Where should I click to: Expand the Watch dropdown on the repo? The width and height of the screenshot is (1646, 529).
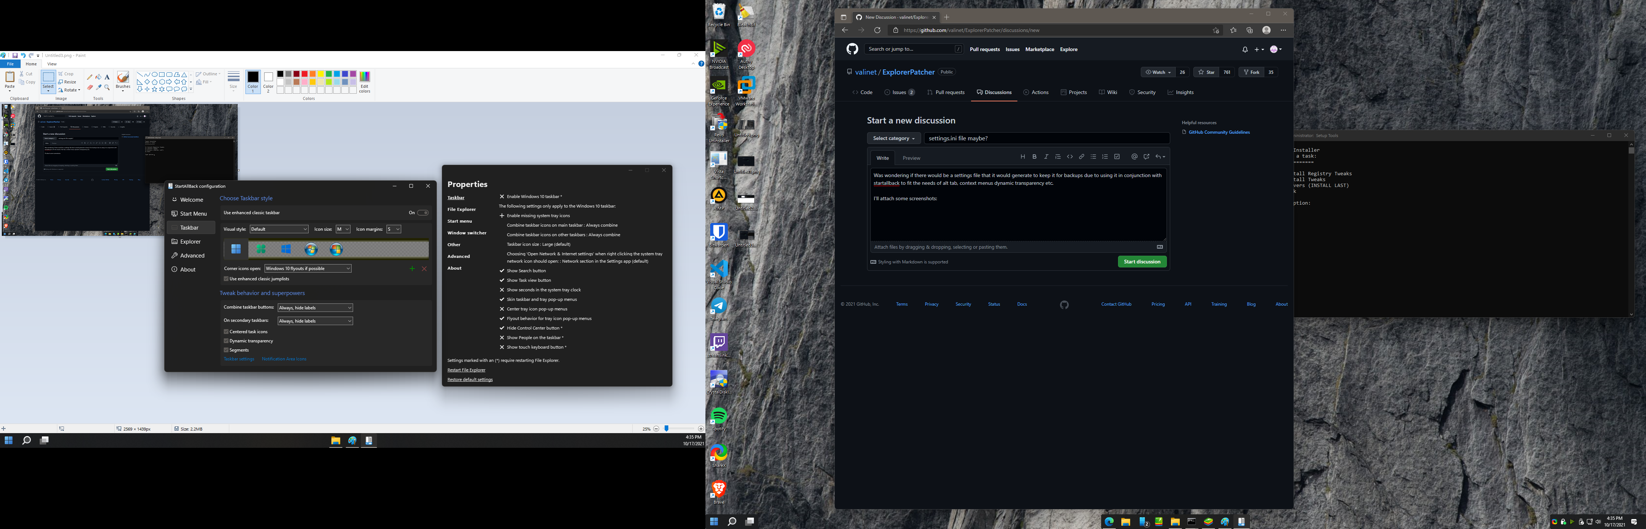point(1158,72)
